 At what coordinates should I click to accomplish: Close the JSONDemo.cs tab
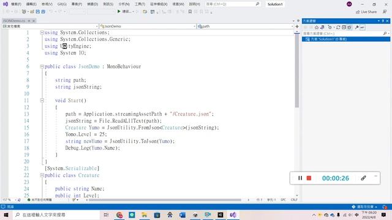point(34,21)
